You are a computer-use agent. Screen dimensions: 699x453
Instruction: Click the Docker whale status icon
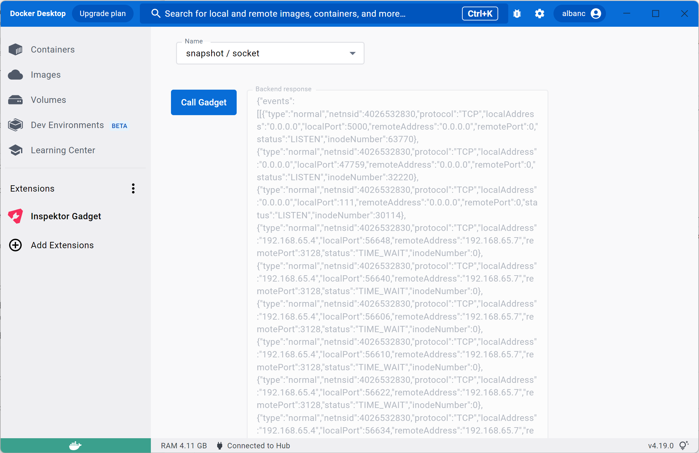pos(75,445)
